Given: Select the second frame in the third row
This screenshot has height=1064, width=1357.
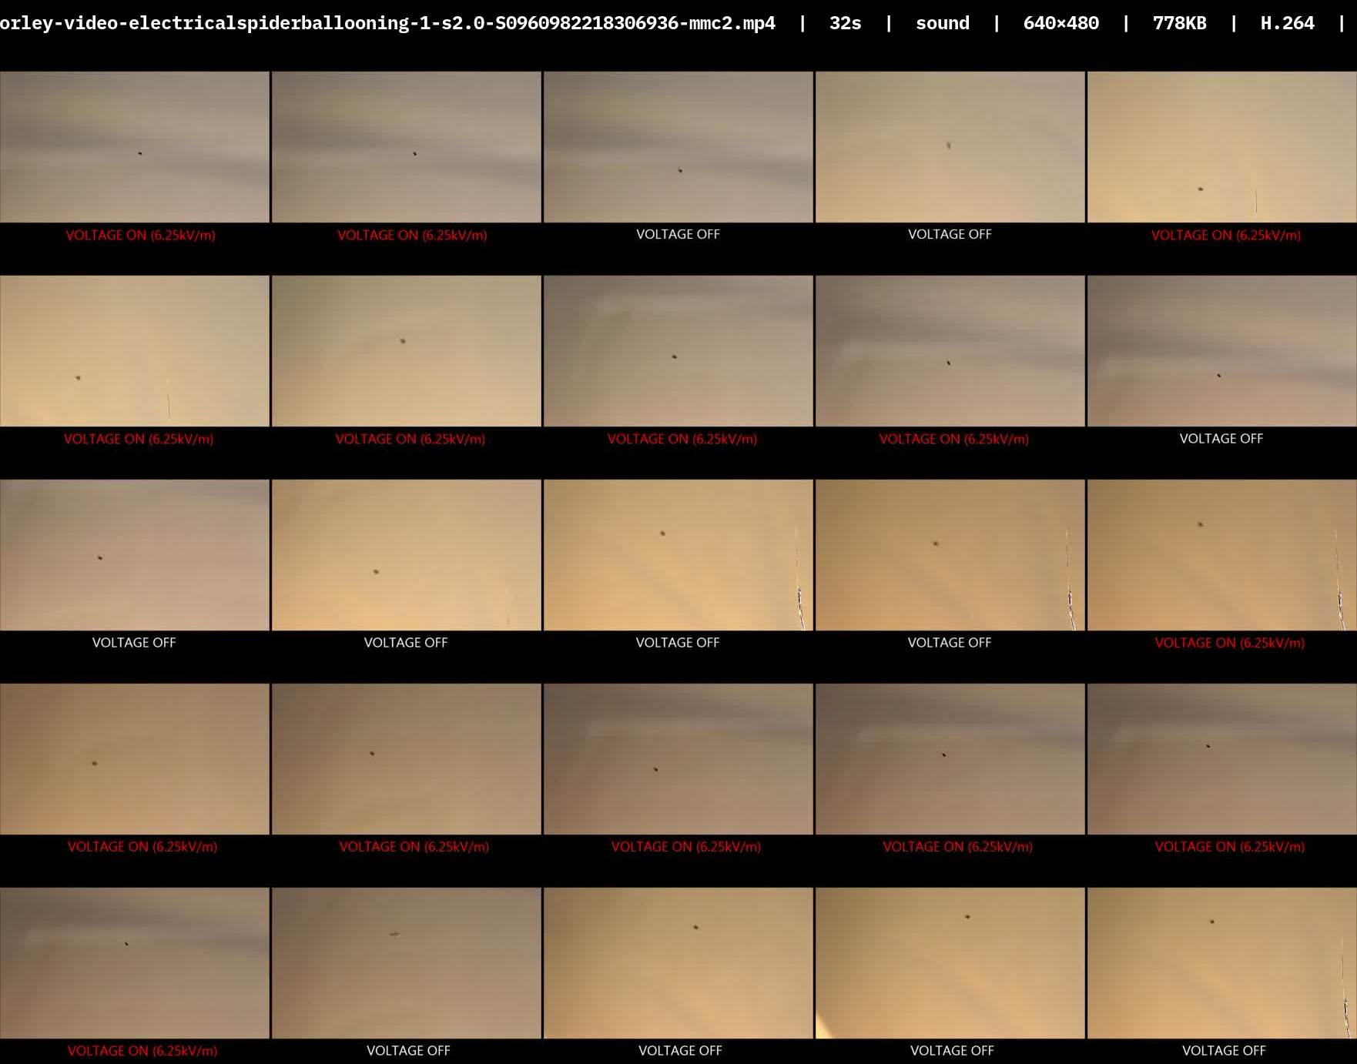Looking at the screenshot, I should click(407, 555).
